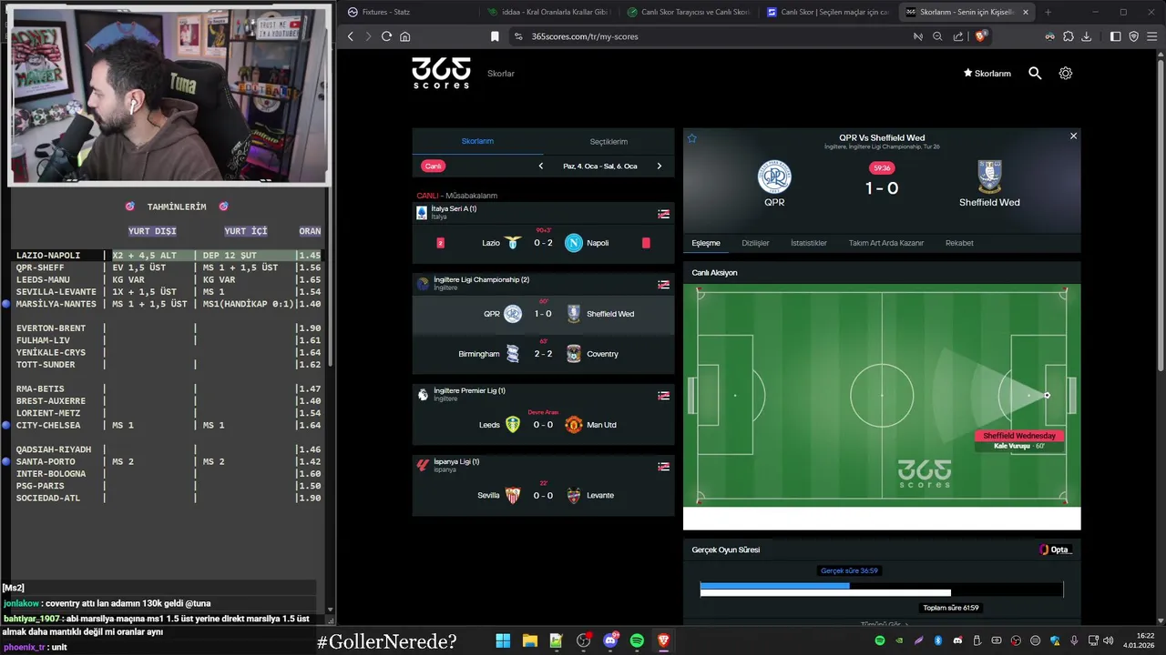Open the Birmingham vs Coventry match
The height and width of the screenshot is (655, 1166).
click(543, 354)
